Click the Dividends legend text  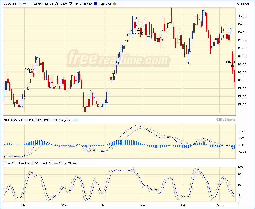pos(84,4)
